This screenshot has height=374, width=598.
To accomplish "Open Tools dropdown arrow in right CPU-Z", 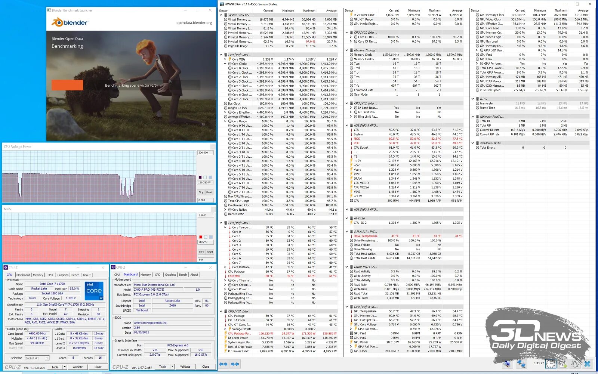I will tap(173, 367).
